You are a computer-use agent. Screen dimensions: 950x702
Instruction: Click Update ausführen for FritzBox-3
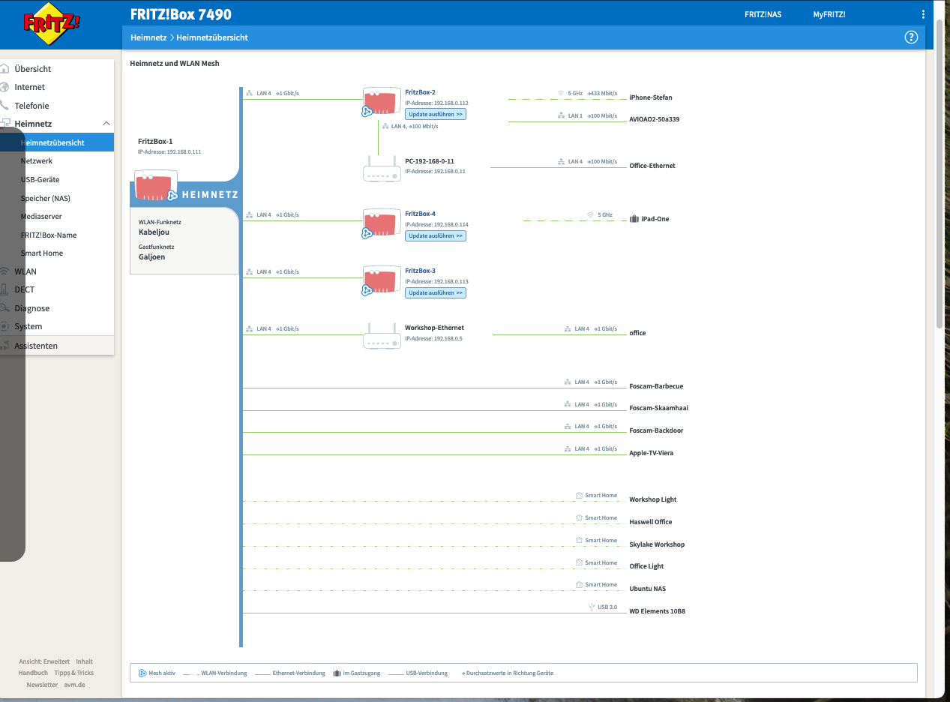[x=436, y=292]
